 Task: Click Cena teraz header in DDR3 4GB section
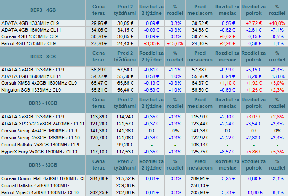click(99, 10)
